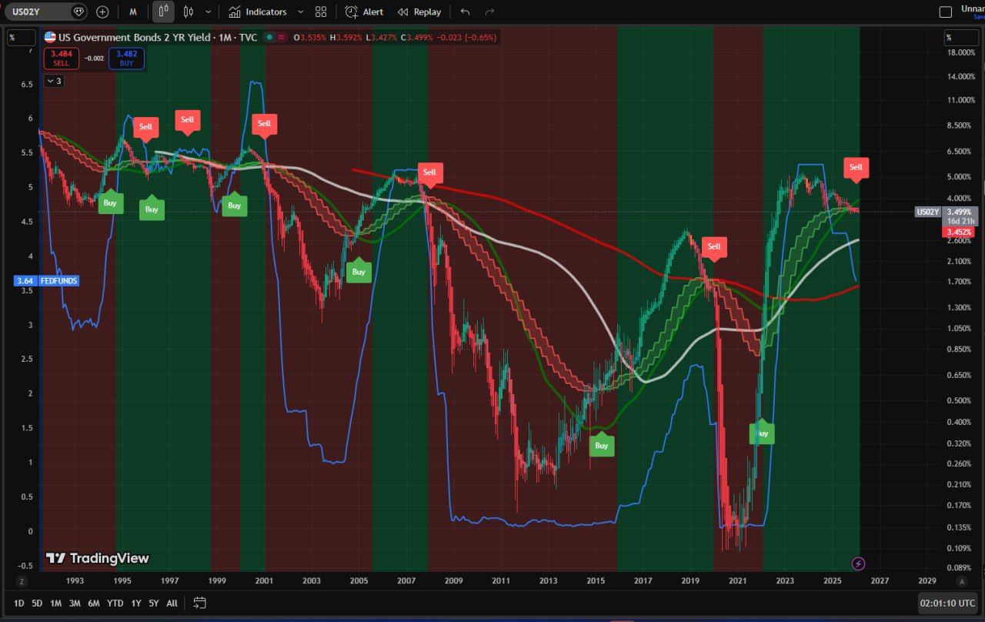
Task: Toggle auto scale with the A button
Action: click(960, 581)
